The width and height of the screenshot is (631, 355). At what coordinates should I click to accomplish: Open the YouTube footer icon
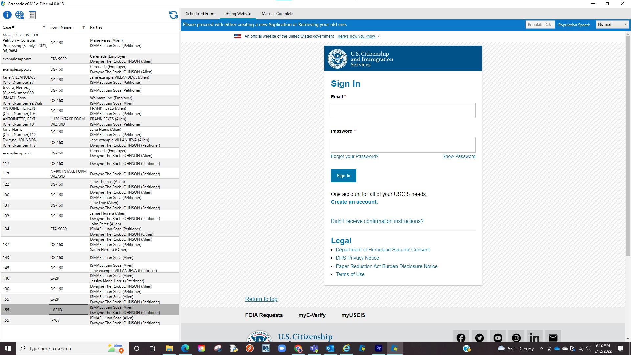pyautogui.click(x=498, y=338)
